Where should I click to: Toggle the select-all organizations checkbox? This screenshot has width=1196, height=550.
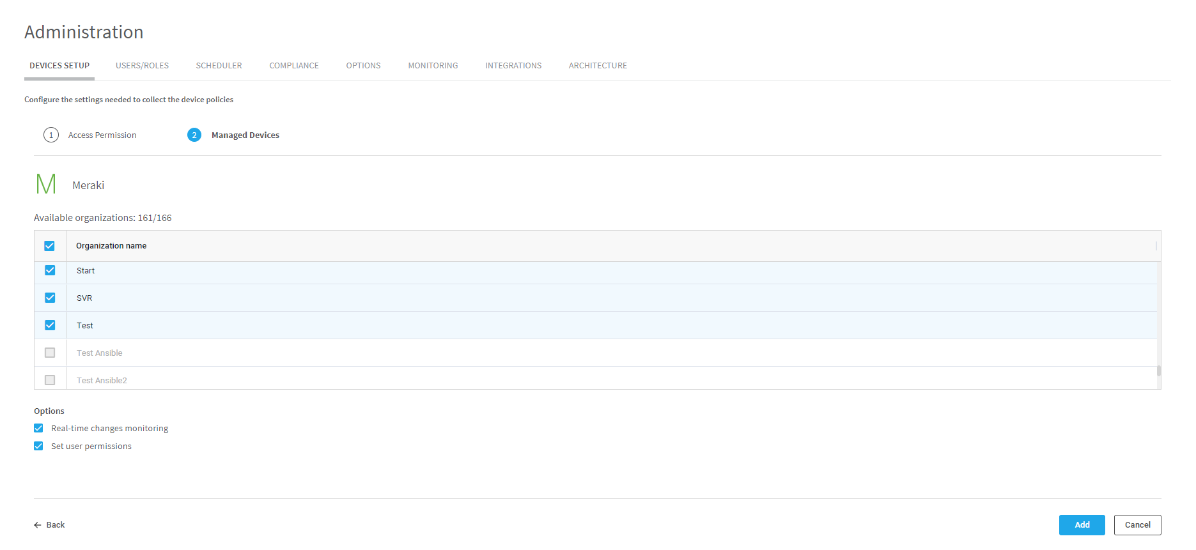point(50,246)
